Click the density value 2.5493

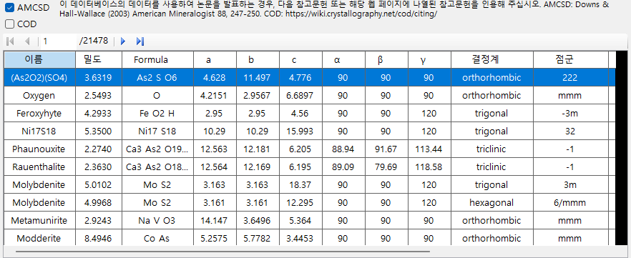coord(99,96)
